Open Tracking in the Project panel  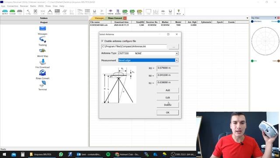(x=42, y=41)
